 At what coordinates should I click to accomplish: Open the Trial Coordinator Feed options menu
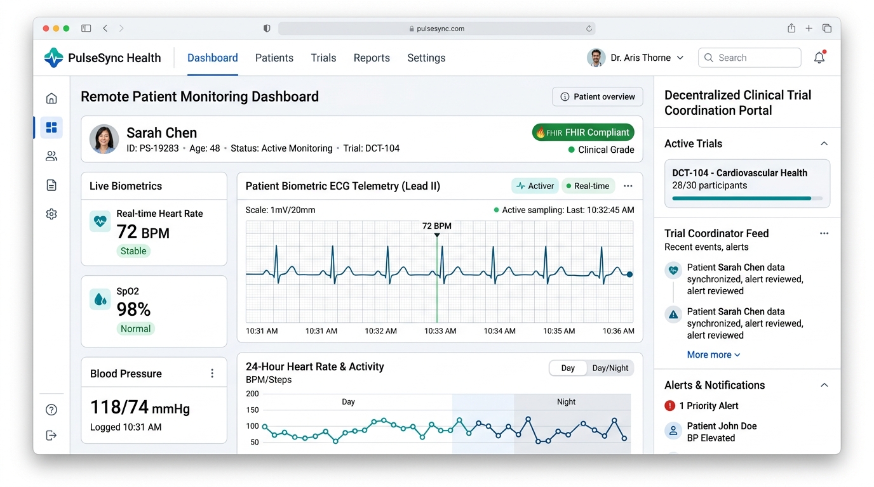824,233
